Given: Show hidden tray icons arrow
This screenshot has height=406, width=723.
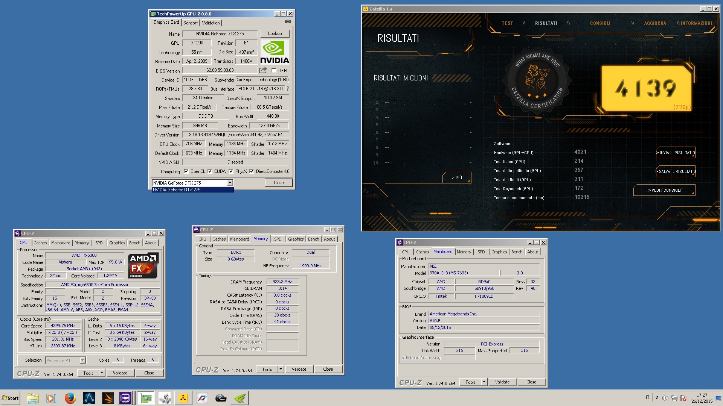Looking at the screenshot, I should point(657,398).
